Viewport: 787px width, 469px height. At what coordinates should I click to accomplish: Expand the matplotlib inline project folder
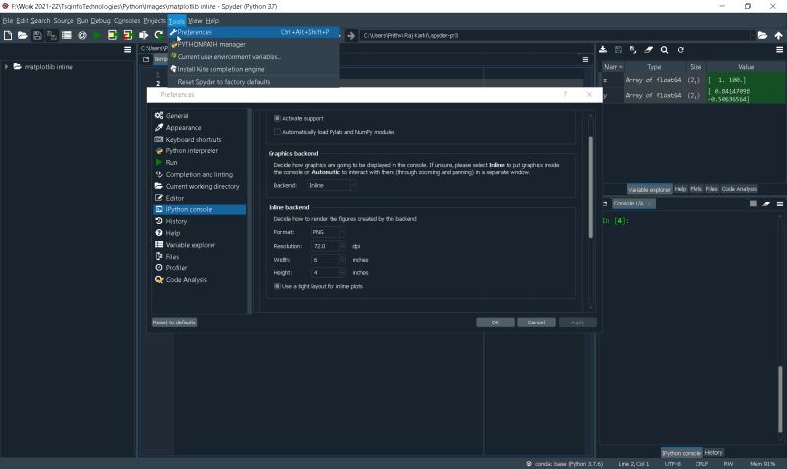7,66
